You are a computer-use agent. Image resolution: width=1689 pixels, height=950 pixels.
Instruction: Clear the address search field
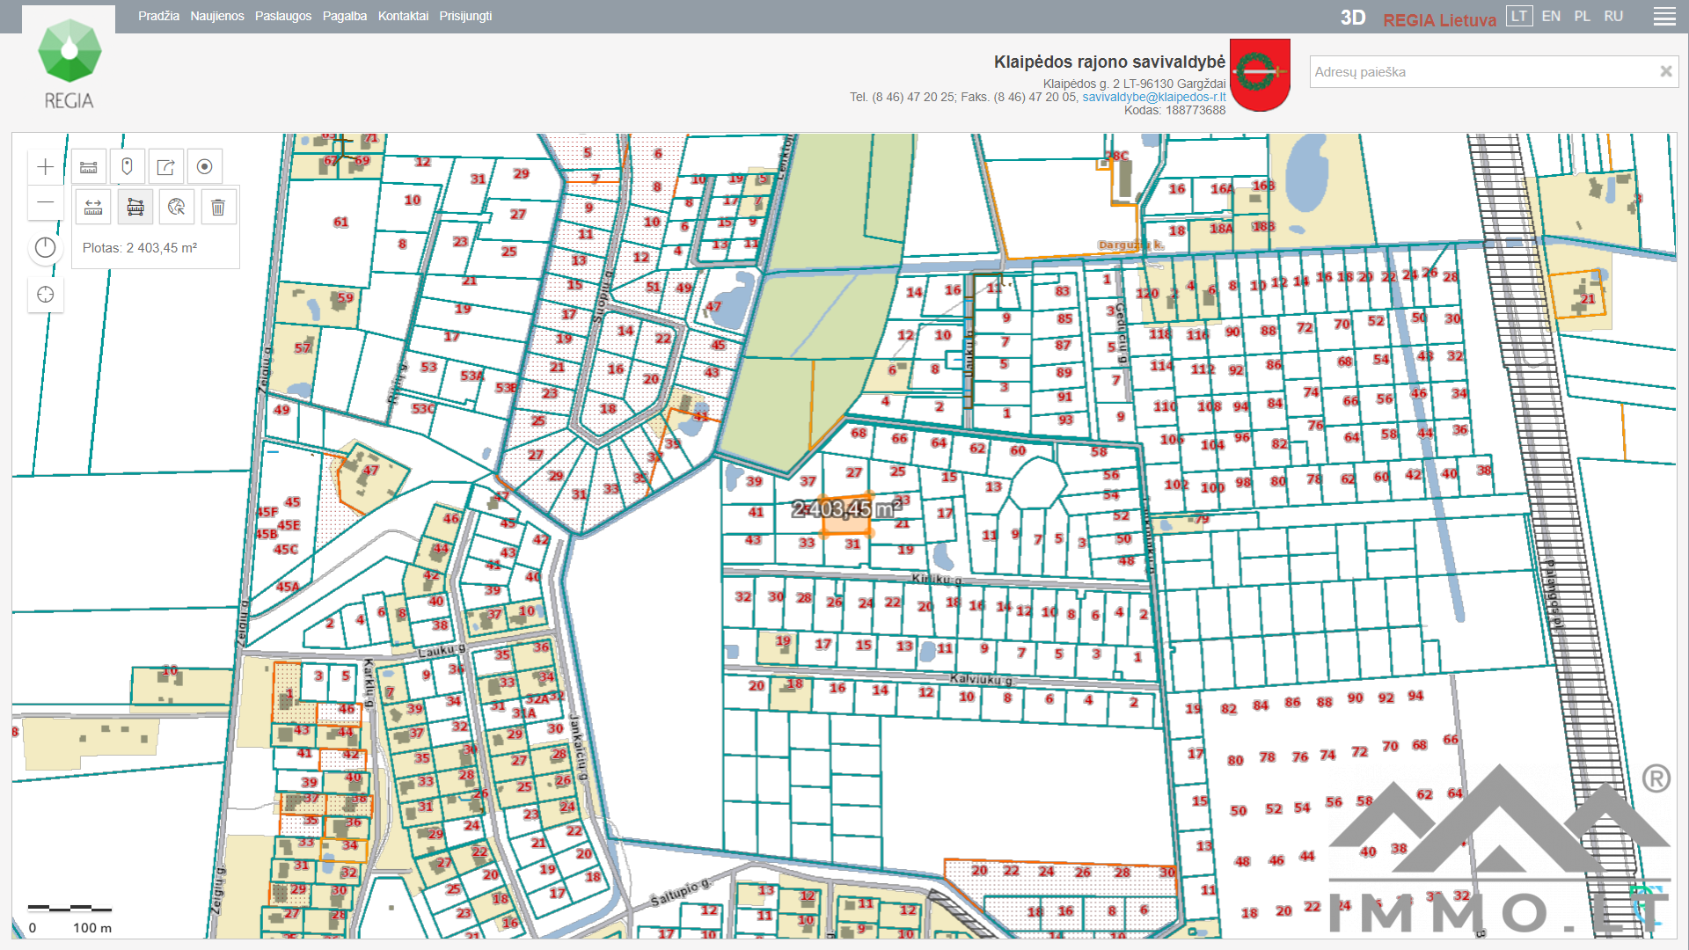click(x=1665, y=72)
